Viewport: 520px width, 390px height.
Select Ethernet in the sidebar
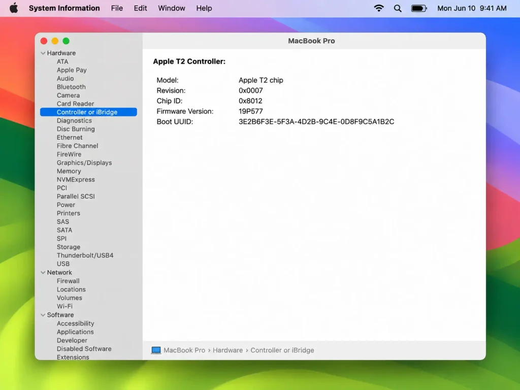70,137
